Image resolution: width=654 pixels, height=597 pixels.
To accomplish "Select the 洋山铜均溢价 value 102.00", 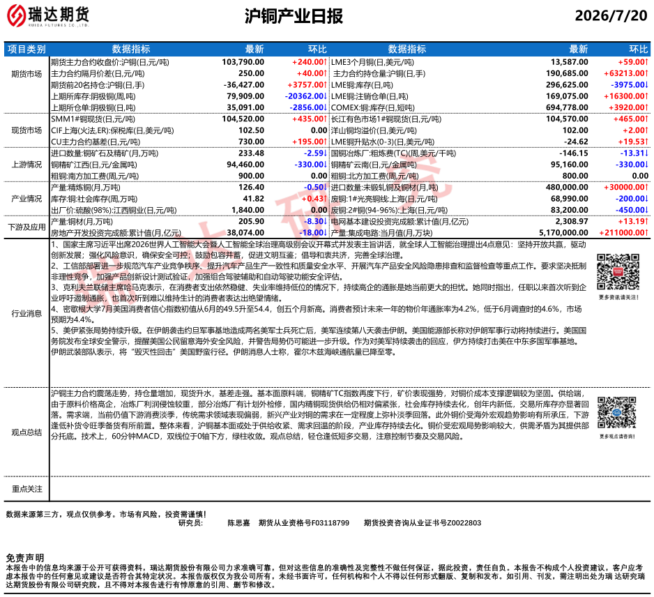I will coord(575,130).
